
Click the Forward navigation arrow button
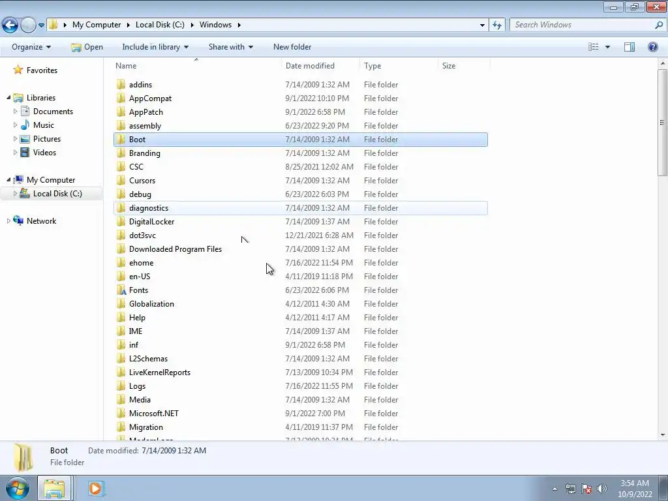click(x=28, y=25)
